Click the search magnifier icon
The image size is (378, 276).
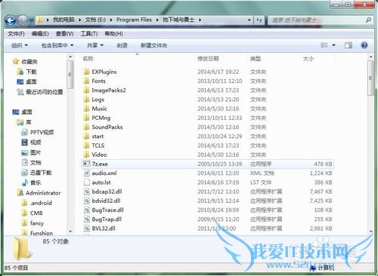[x=368, y=20]
